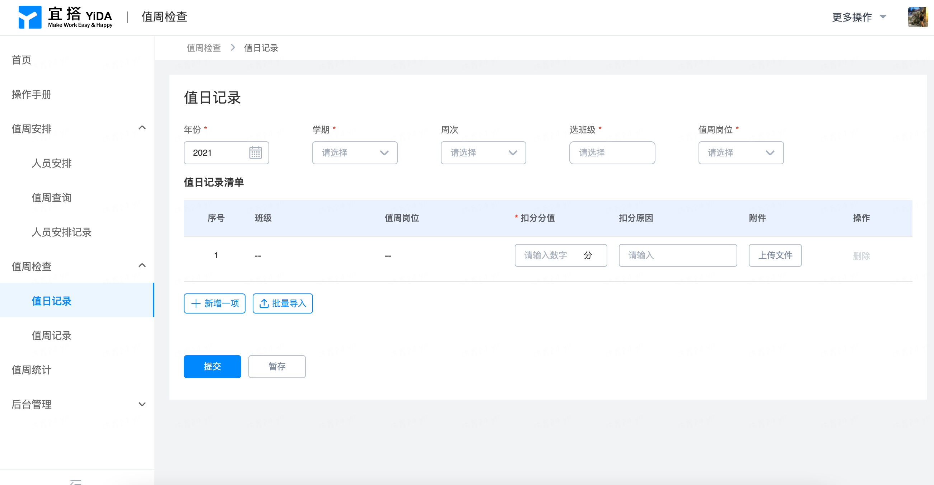This screenshot has width=934, height=485.
Task: Expand the 后台管理 sidebar group
Action: pos(142,404)
